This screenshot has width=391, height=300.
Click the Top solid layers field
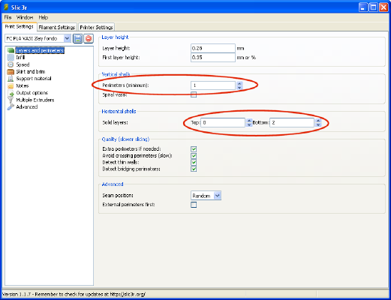(223, 122)
